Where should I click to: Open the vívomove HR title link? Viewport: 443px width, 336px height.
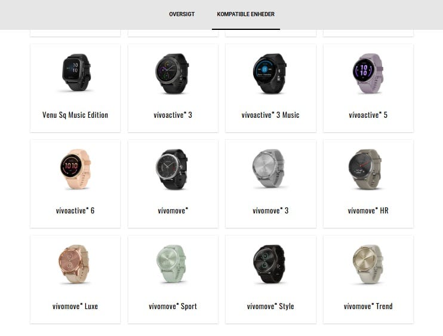click(368, 210)
